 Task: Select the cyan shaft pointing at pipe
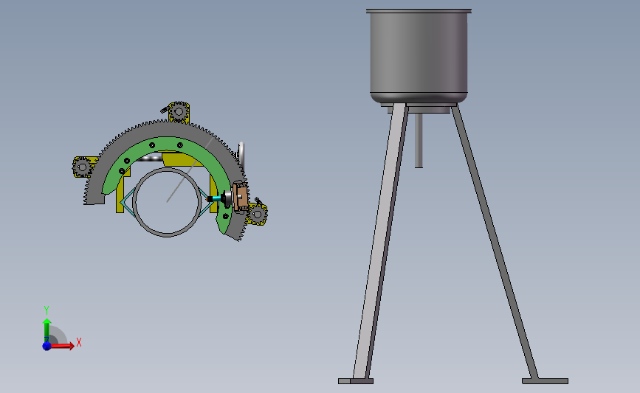(216, 198)
